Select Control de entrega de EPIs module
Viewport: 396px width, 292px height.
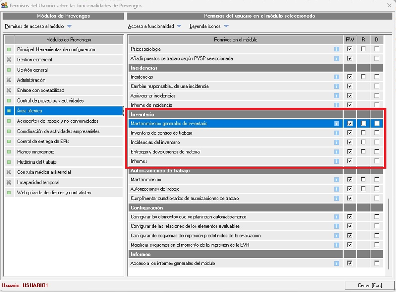click(x=43, y=142)
